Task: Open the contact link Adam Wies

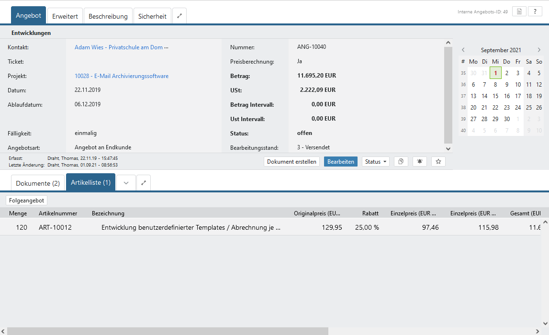Action: [x=119, y=47]
